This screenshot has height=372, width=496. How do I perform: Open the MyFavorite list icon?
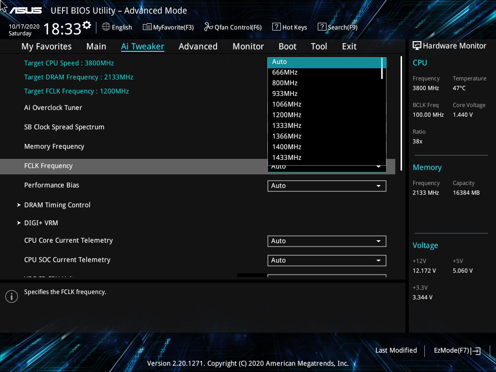coord(147,27)
